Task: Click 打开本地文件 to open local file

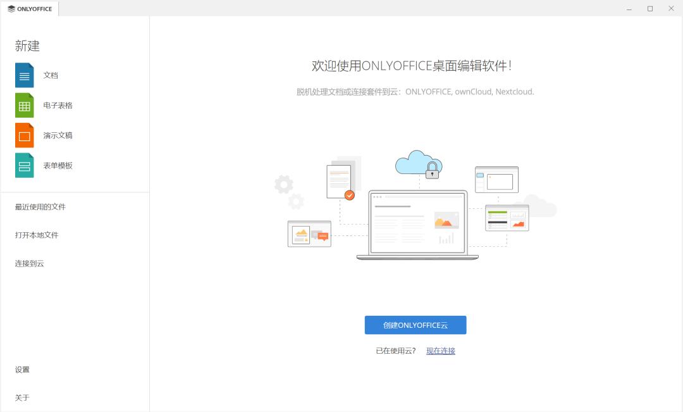Action: [37, 235]
